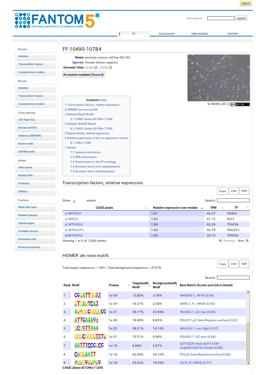The height and width of the screenshot is (375, 256).
Task: Click motif logo for rank 1
Action: coord(88,295)
